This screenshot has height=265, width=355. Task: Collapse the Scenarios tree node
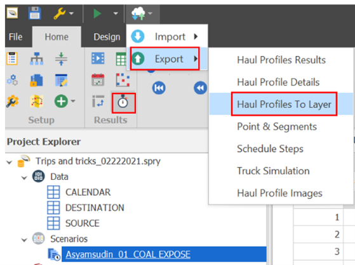(24, 240)
